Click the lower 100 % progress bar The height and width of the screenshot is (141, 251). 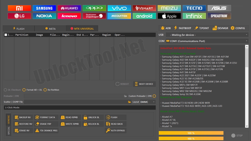pos(191,138)
